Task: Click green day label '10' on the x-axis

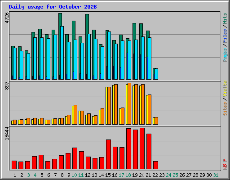Action: coord(74,175)
